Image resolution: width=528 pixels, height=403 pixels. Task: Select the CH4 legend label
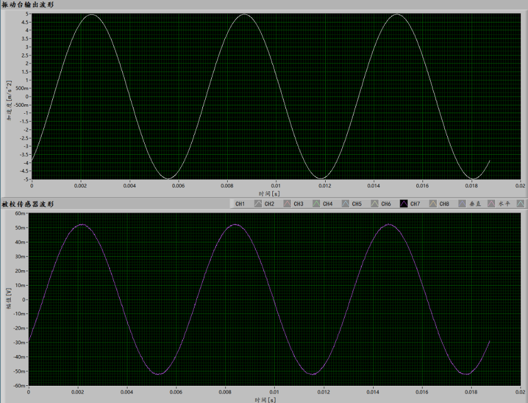click(x=327, y=204)
